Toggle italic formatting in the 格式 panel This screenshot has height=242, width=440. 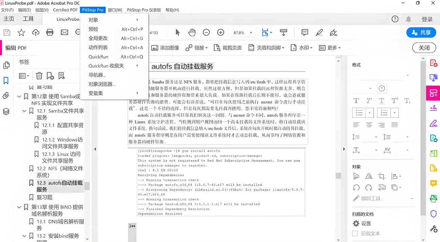[x=368, y=101]
